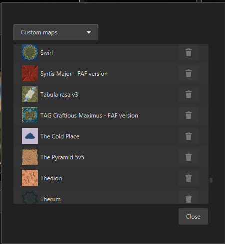Remove Syrtis Major - FAF version with its trash icon
The width and height of the screenshot is (225, 244).
coord(189,73)
